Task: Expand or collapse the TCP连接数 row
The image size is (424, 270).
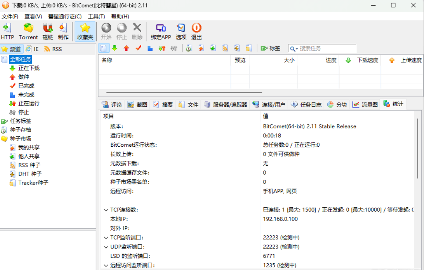Action: (106, 210)
